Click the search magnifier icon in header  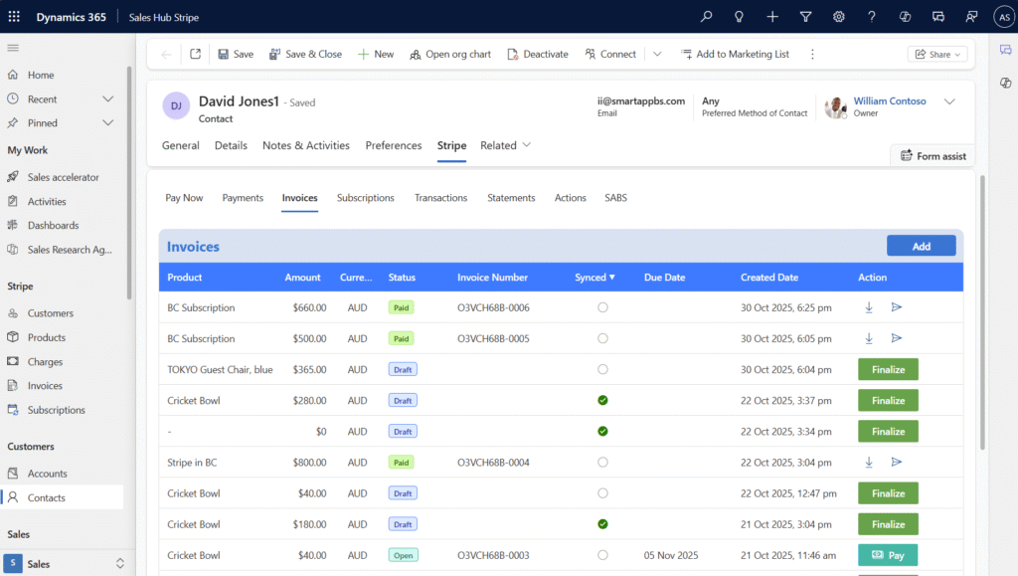pos(706,17)
